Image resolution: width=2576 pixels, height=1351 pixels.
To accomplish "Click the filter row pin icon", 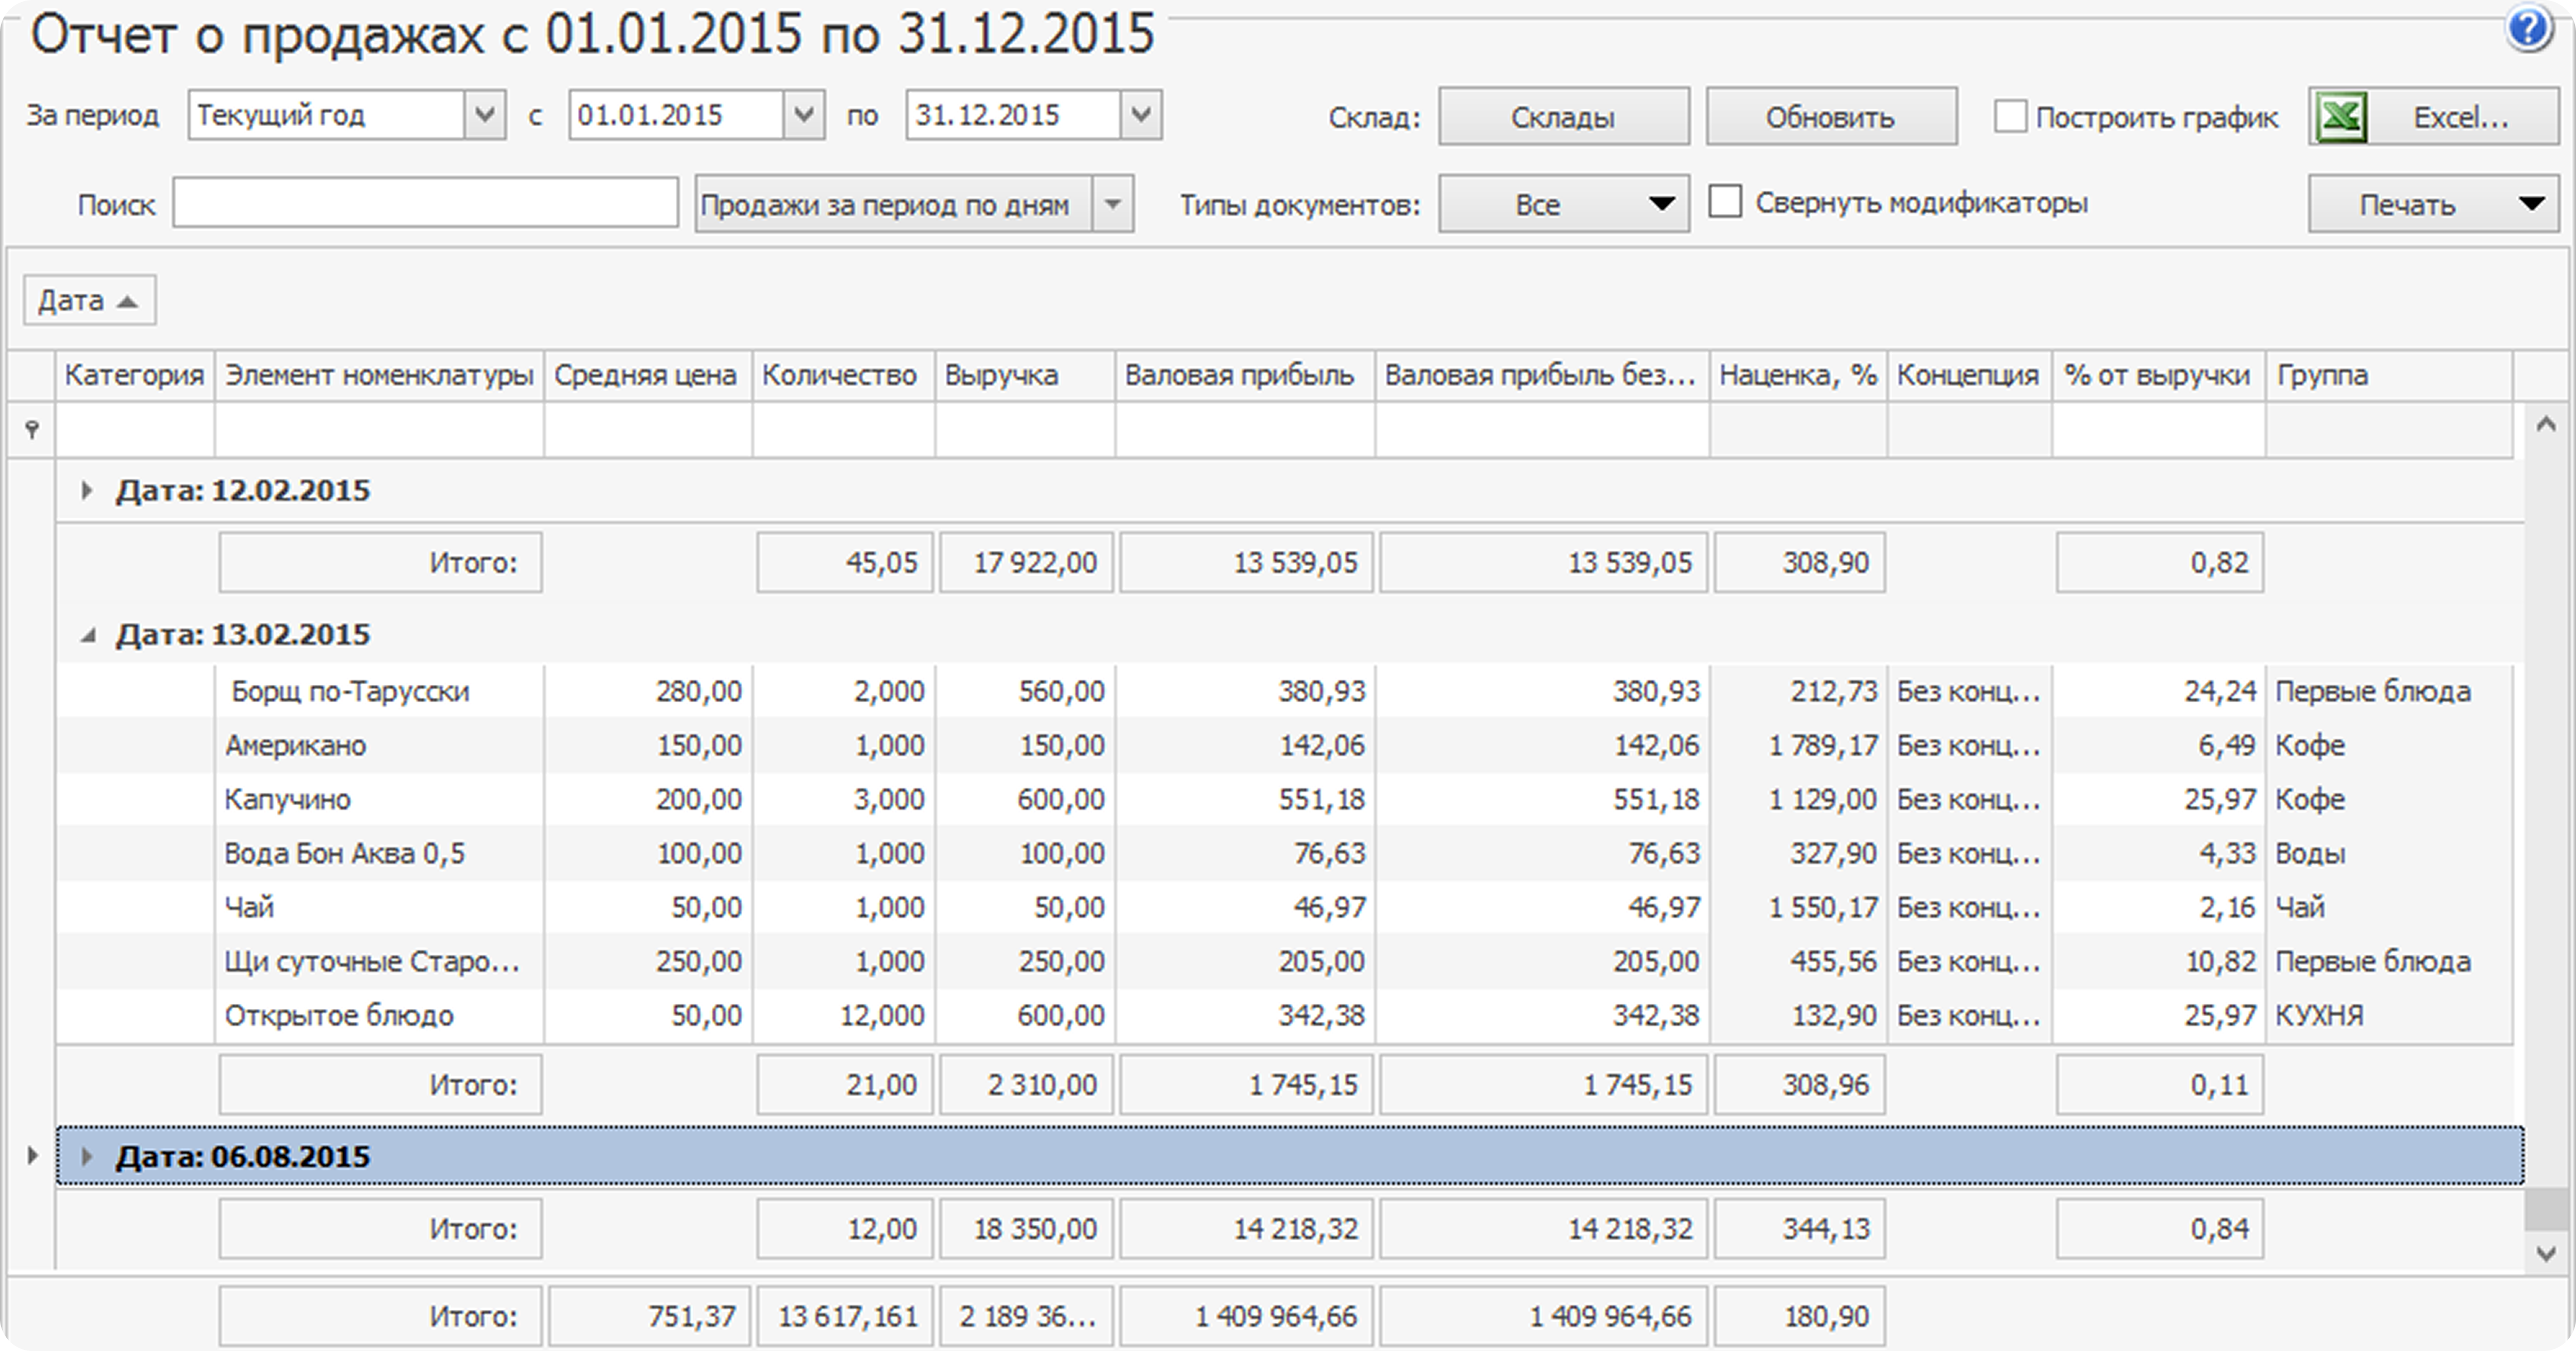I will click(x=32, y=430).
